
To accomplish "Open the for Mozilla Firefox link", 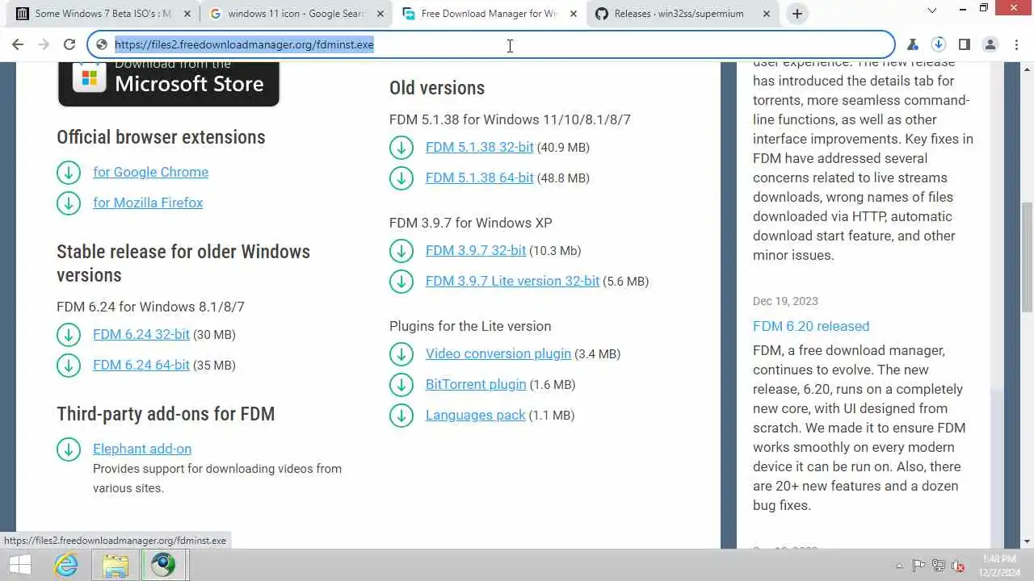I will 148,203.
